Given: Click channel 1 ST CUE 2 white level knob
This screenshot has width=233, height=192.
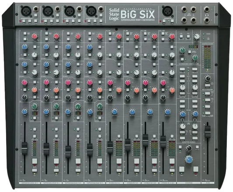Looking at the screenshot, I should pyautogui.click(x=35, y=72).
